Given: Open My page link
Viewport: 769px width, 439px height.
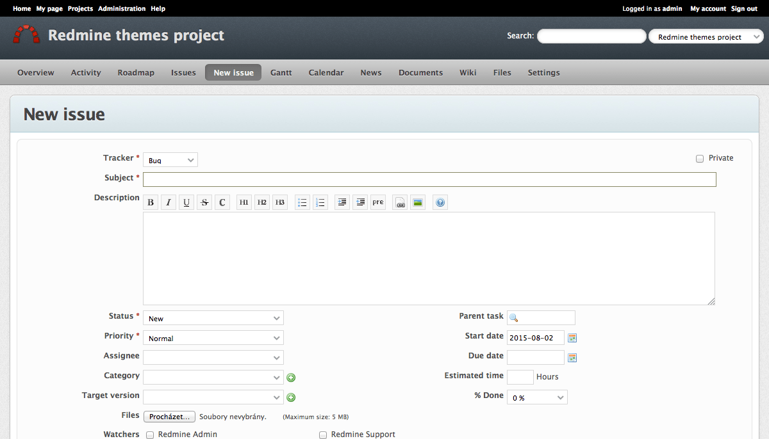Looking at the screenshot, I should point(49,8).
